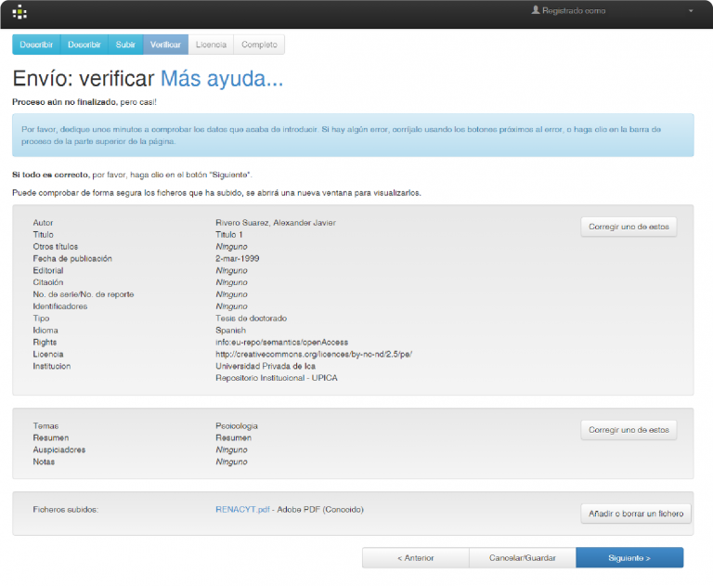Jump to the Subir step
This screenshot has height=586, width=713.
[125, 45]
